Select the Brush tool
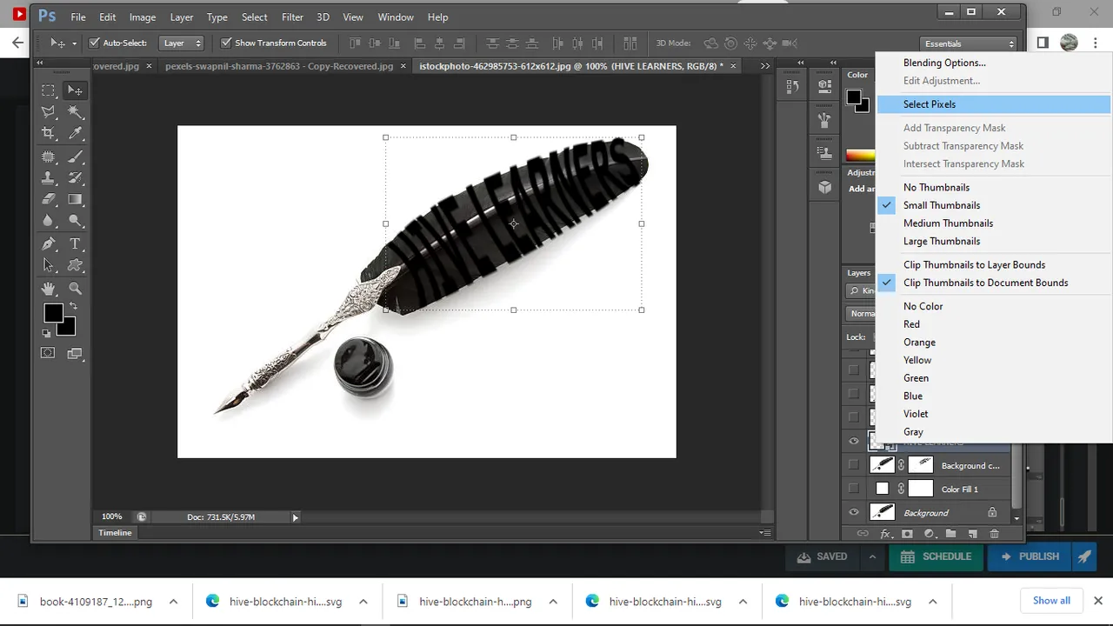Screen dimensions: 1113x626 (76, 157)
